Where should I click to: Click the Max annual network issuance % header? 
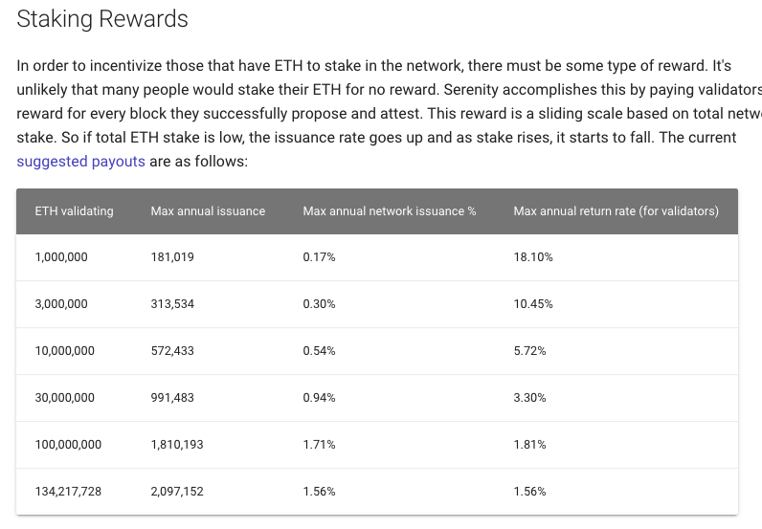click(x=390, y=211)
